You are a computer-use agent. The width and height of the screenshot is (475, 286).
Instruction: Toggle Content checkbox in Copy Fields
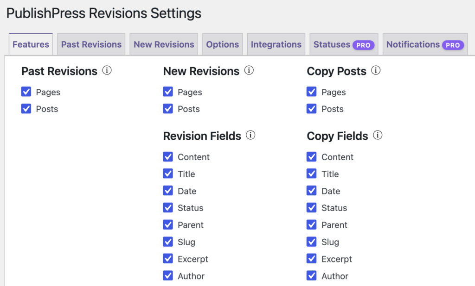tap(311, 156)
